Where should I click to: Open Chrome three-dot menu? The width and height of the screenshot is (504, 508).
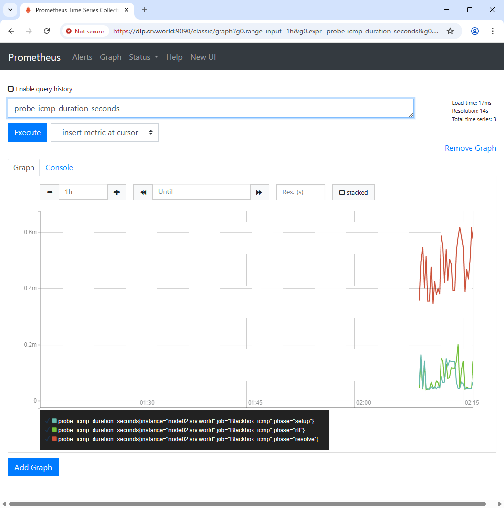pos(493,31)
